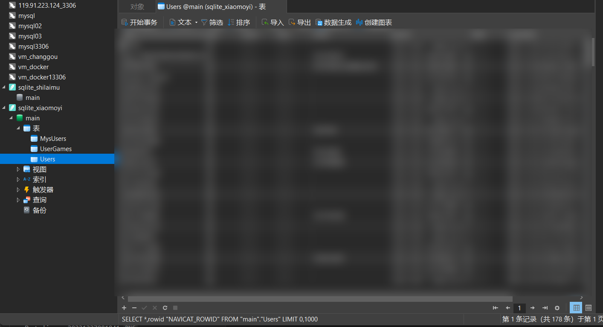The image size is (603, 327).
Task: Expand the Indexes (索引) tree node
Action: pyautogui.click(x=18, y=180)
